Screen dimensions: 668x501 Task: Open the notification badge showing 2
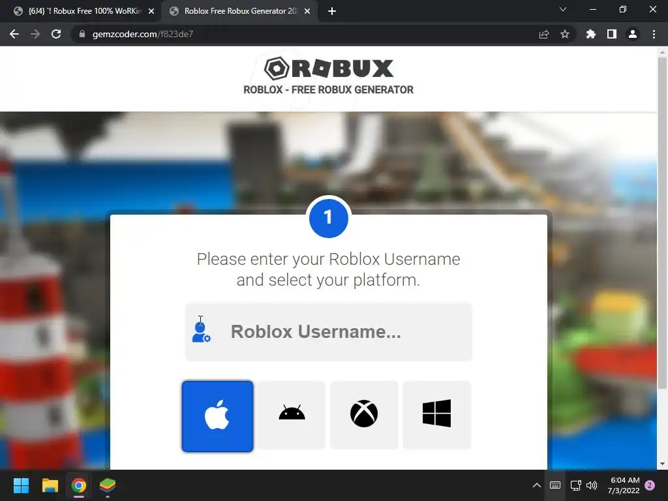click(x=650, y=485)
